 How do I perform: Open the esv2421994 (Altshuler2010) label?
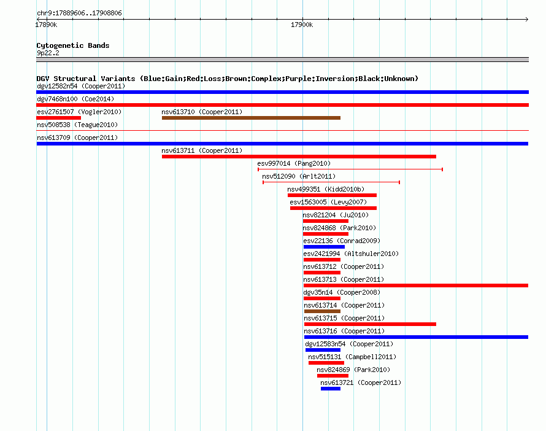[351, 254]
